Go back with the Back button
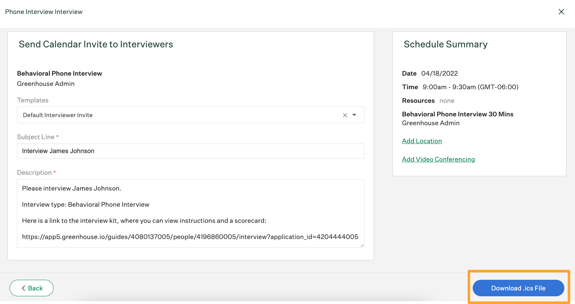Viewport: 575px width, 304px height. pos(32,288)
